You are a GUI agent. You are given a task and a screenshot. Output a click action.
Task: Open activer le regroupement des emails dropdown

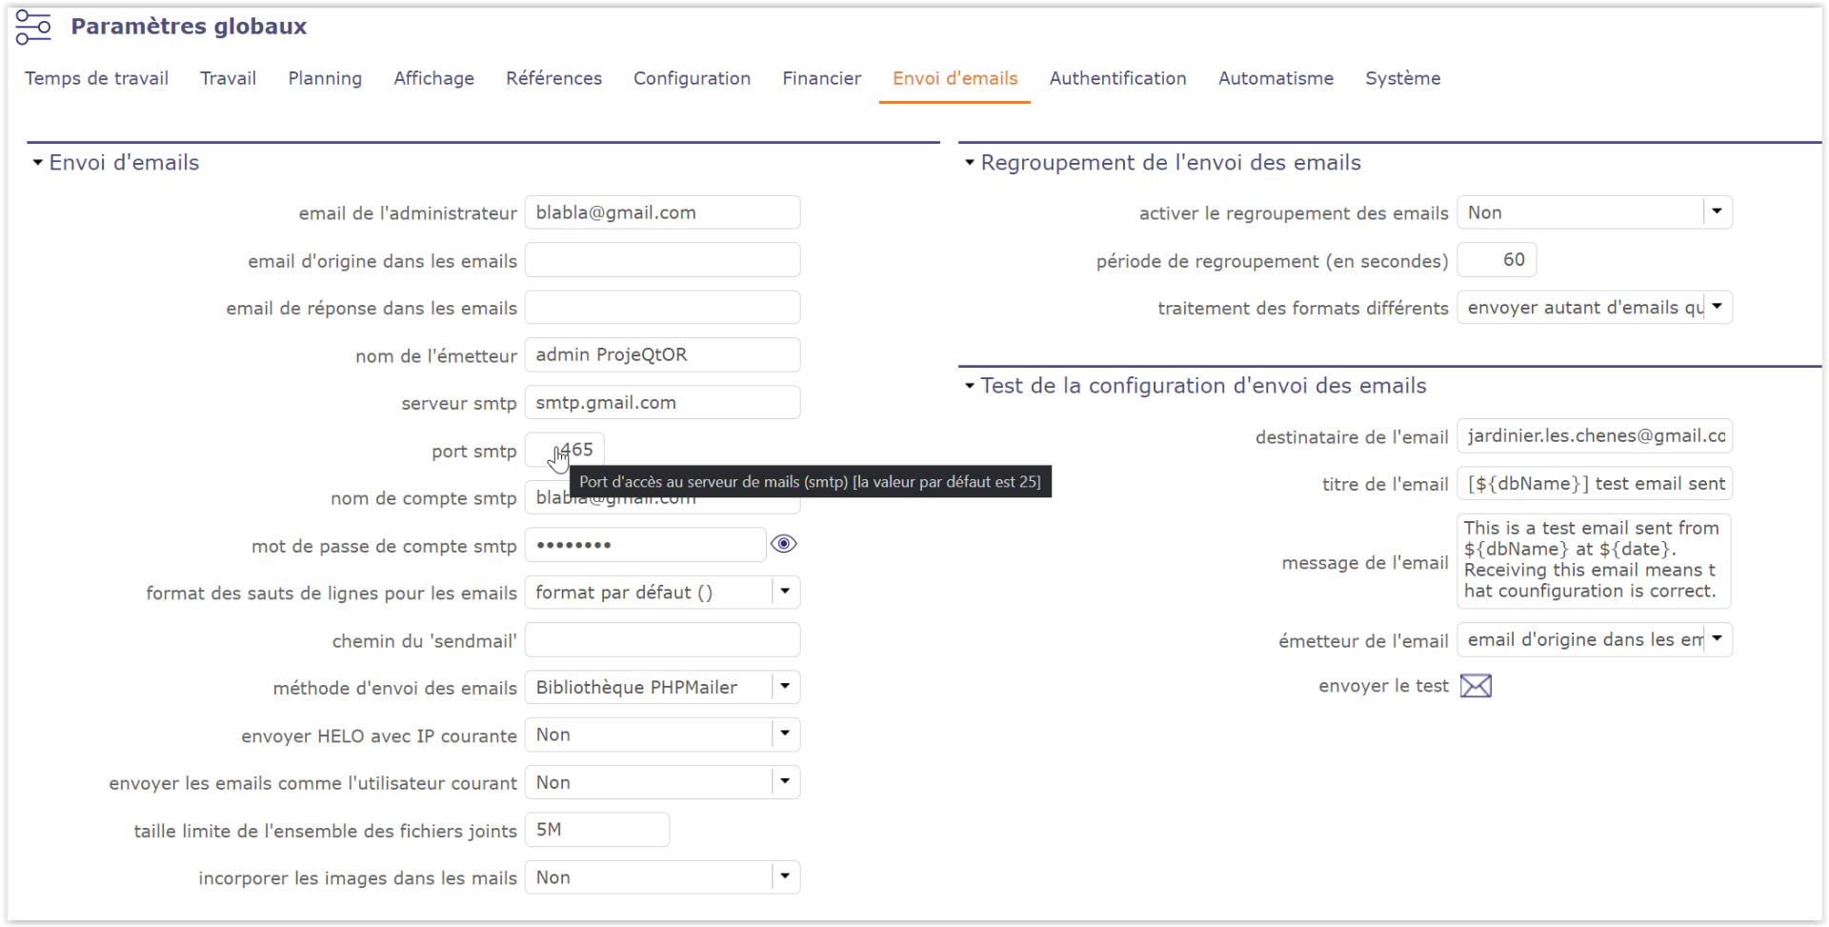point(1717,212)
